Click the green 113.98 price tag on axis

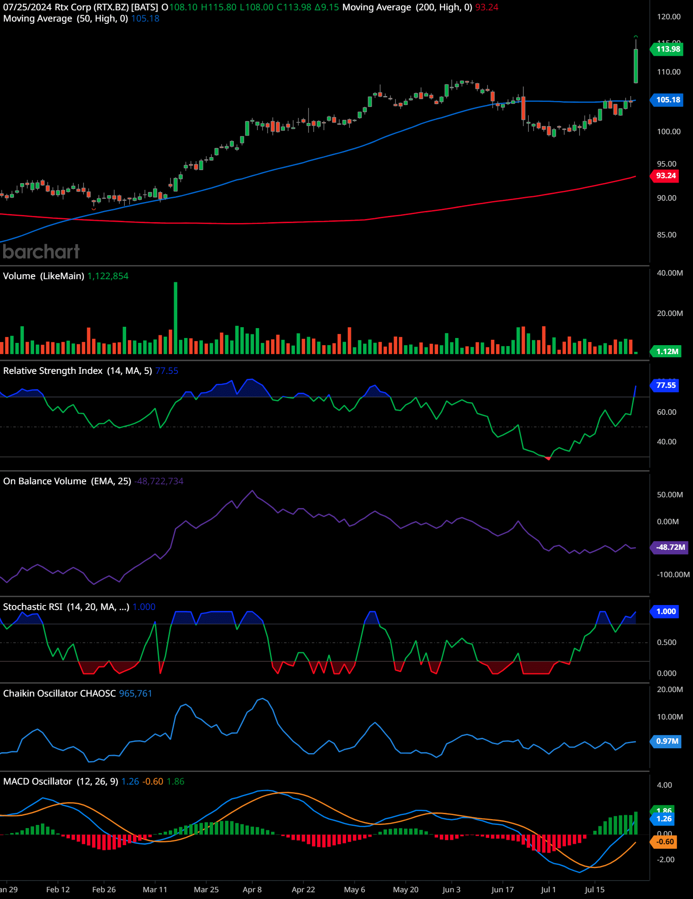tap(667, 49)
